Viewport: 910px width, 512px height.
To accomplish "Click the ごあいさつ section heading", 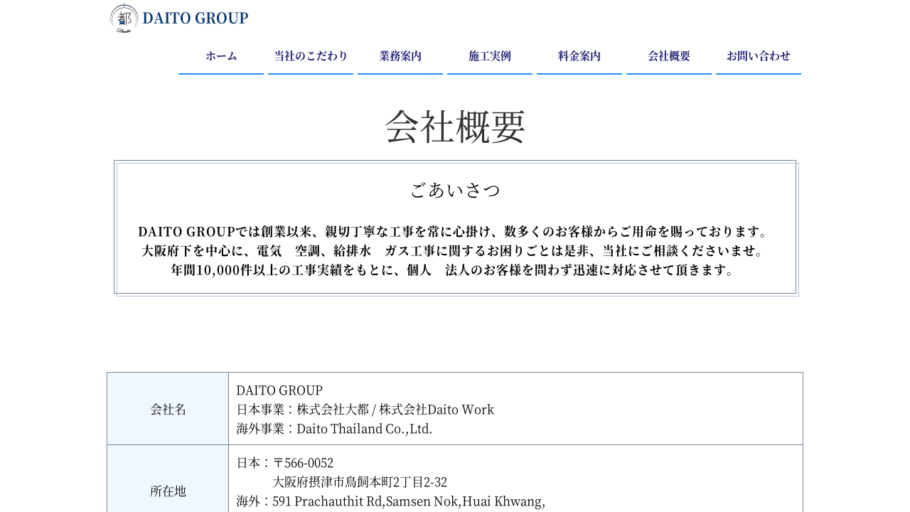I will point(455,190).
